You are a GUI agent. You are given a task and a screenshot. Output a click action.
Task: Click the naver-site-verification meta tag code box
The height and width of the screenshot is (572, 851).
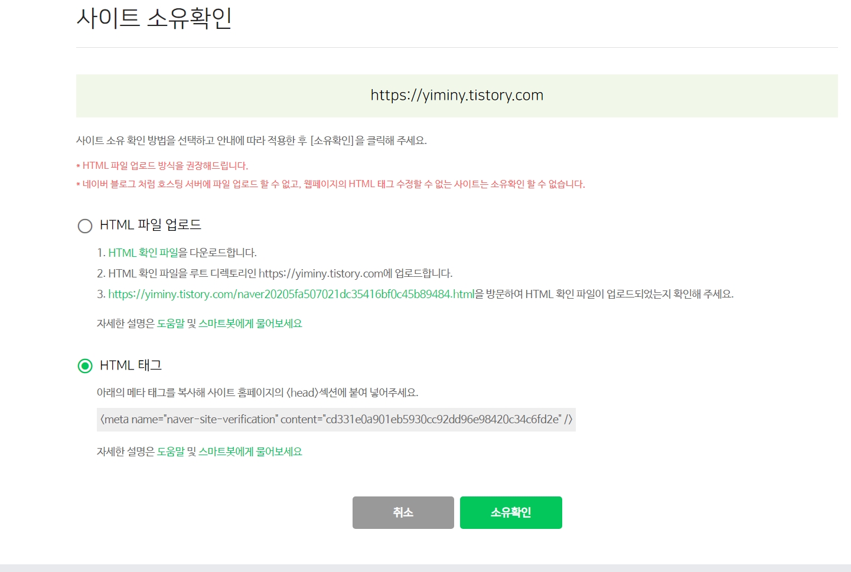(336, 420)
